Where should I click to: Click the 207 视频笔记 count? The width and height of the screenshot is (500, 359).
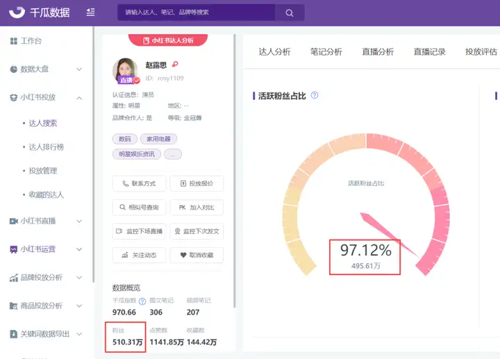click(x=193, y=312)
